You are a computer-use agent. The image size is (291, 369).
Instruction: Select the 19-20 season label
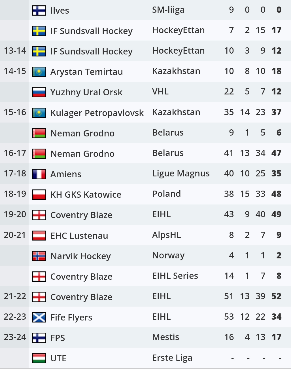[15, 214]
